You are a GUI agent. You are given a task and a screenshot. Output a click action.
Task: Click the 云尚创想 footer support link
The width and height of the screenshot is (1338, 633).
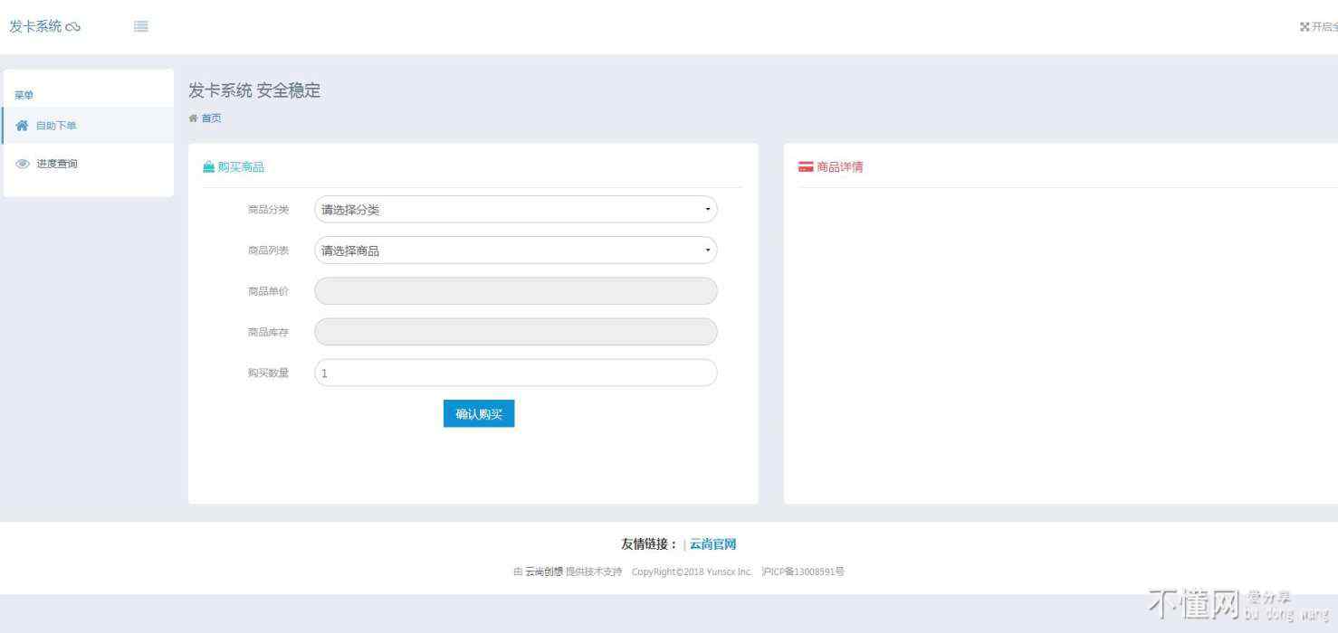coord(543,572)
